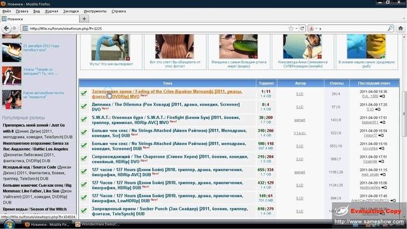Viewport: 407px width, 229px height.
Task: Click the green check icon of the Chaperone row
Action: point(83,158)
